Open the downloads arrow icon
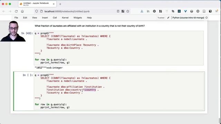Image resolution: width=221 pixels, height=124 pixels. tap(142, 11)
